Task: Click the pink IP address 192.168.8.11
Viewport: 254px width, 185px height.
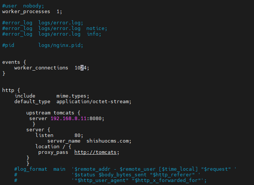Action: (x=68, y=119)
